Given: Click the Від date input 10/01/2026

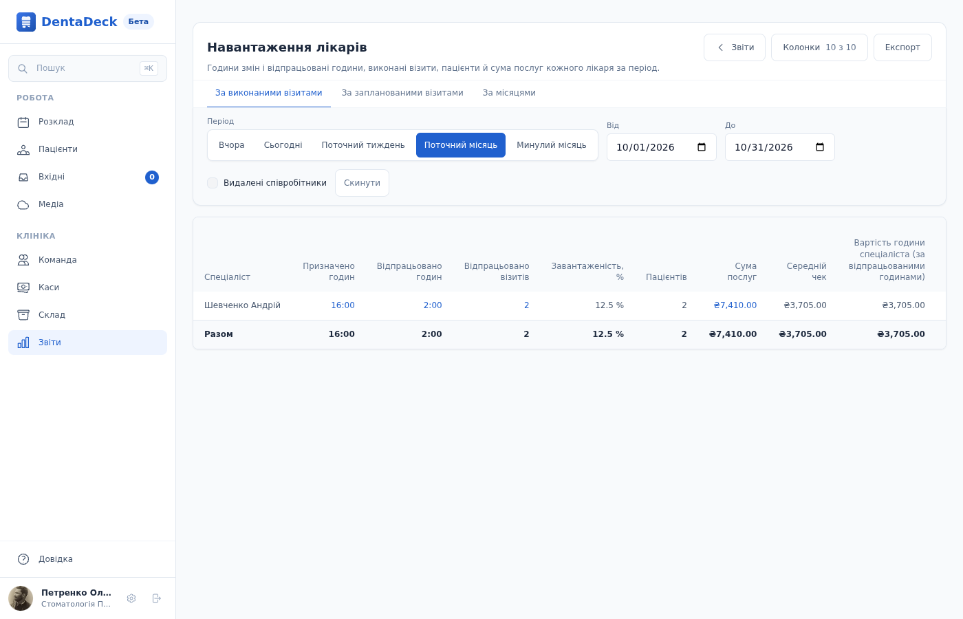Looking at the screenshot, I should (662, 147).
